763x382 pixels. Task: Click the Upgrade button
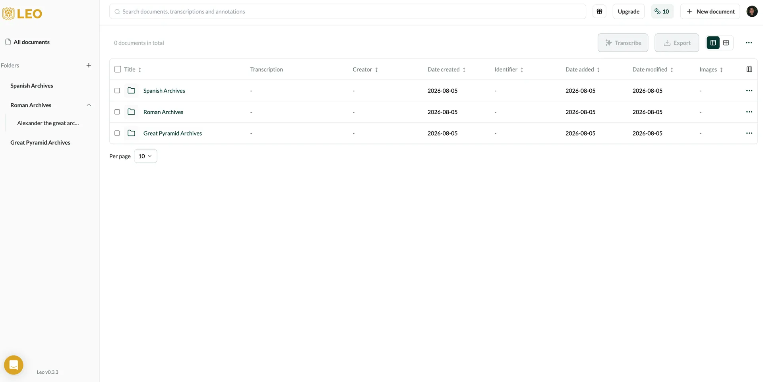pos(628,12)
